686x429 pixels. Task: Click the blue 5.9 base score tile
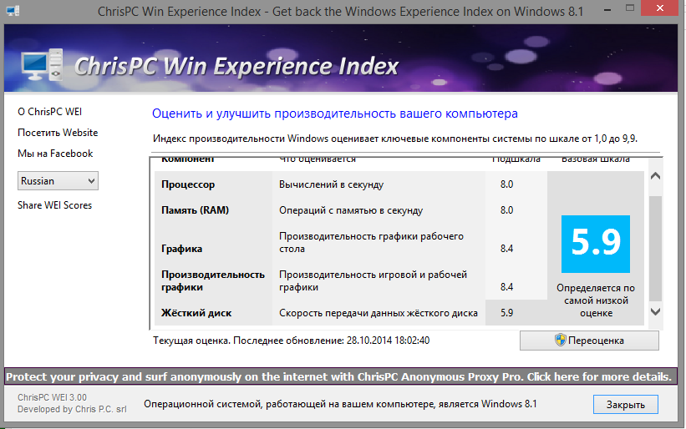(x=596, y=244)
